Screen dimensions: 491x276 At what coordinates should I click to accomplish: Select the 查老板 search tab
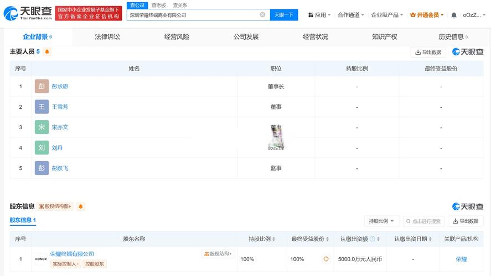tap(158, 6)
